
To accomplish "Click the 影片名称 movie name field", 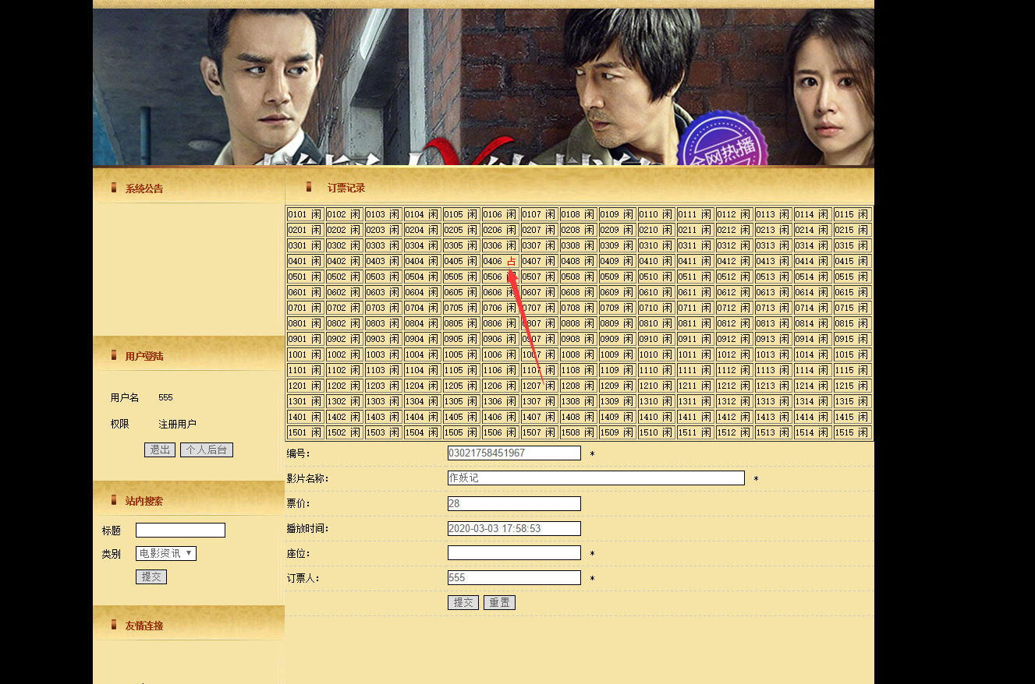I will [596, 478].
